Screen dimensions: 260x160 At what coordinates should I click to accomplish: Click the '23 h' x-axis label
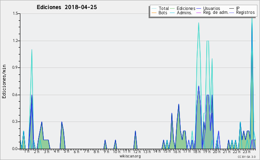[x=247, y=151]
